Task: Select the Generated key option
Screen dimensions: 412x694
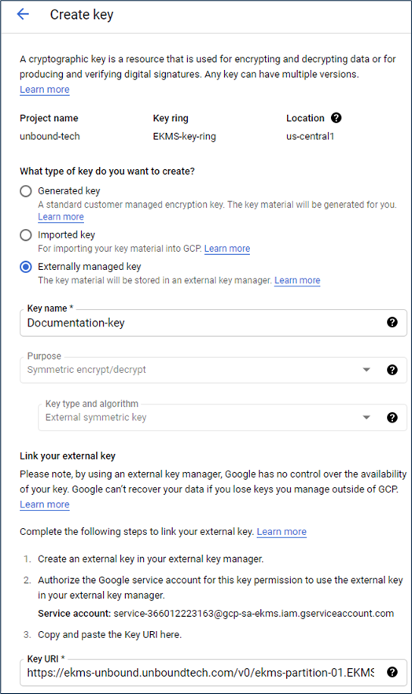Action: pyautogui.click(x=26, y=190)
